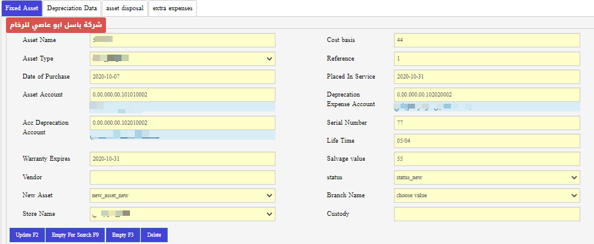
Task: Select the Fixed Asset tab
Action: (x=22, y=8)
